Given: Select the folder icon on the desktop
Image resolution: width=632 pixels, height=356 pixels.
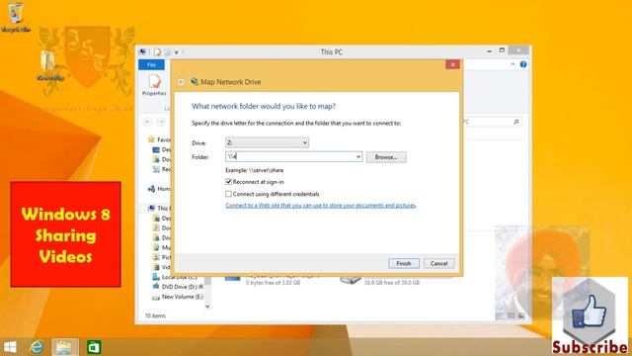Looking at the screenshot, I should click(50, 64).
